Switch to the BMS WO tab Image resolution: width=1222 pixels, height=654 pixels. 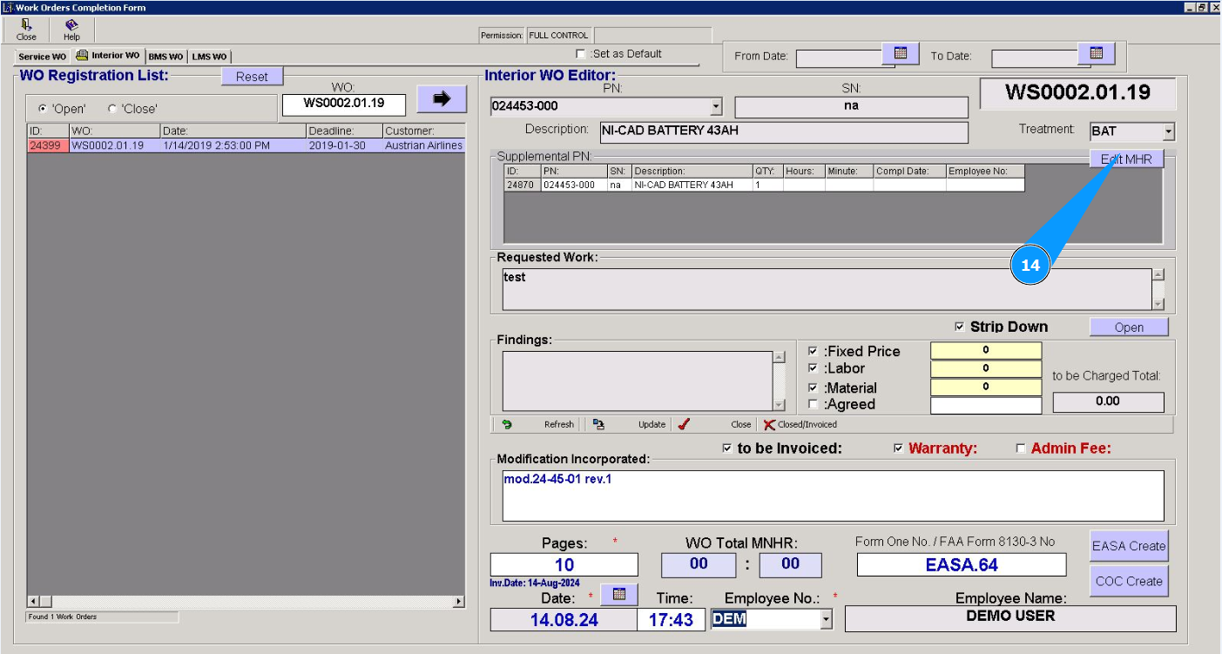[165, 57]
